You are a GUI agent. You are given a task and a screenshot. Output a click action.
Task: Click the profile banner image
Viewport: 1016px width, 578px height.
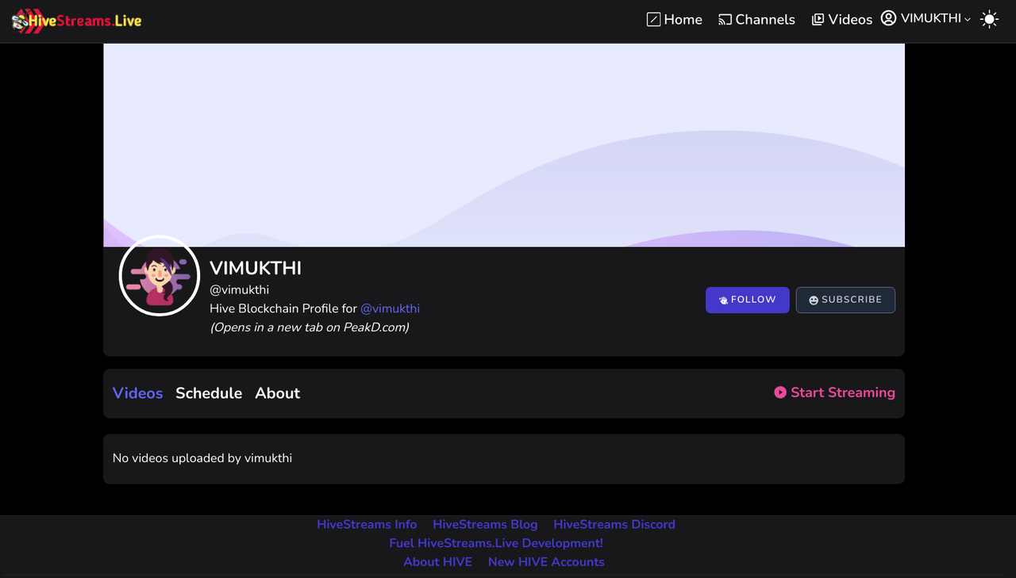504,145
